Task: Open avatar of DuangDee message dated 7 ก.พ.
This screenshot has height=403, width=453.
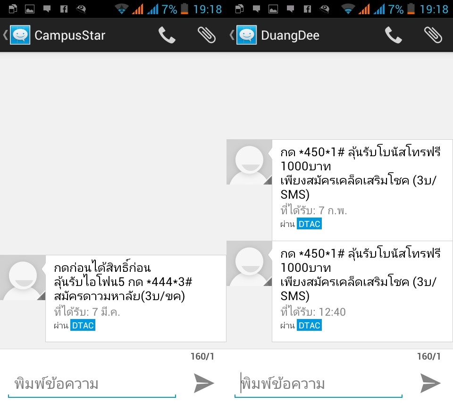Action: 249,162
